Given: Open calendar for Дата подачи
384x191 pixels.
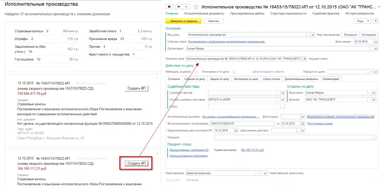Looking at the screenshot, I should pyautogui.click(x=303, y=117).
